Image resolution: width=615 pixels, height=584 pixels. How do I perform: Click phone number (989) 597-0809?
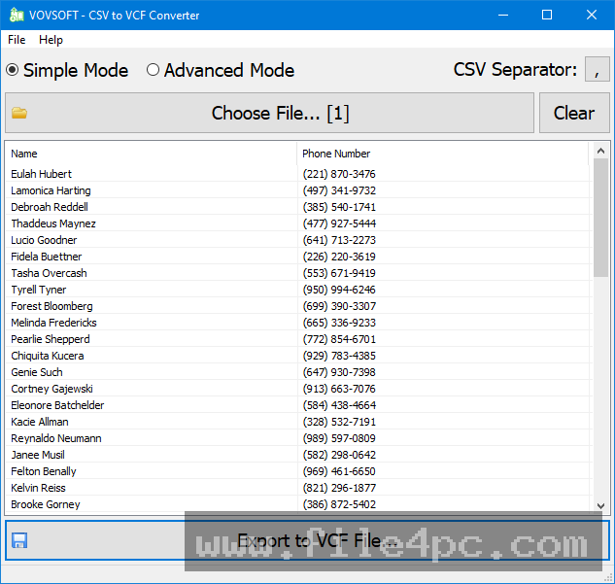click(339, 438)
